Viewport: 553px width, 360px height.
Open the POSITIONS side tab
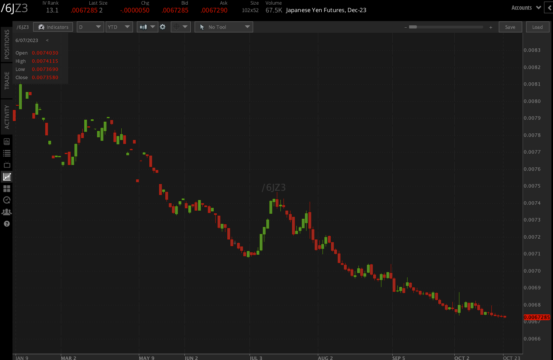click(x=7, y=45)
